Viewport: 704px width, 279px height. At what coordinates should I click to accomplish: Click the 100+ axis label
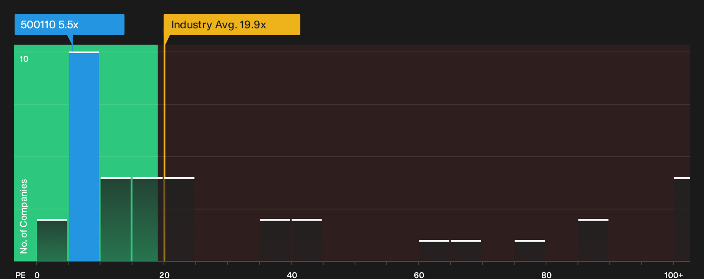tap(674, 275)
